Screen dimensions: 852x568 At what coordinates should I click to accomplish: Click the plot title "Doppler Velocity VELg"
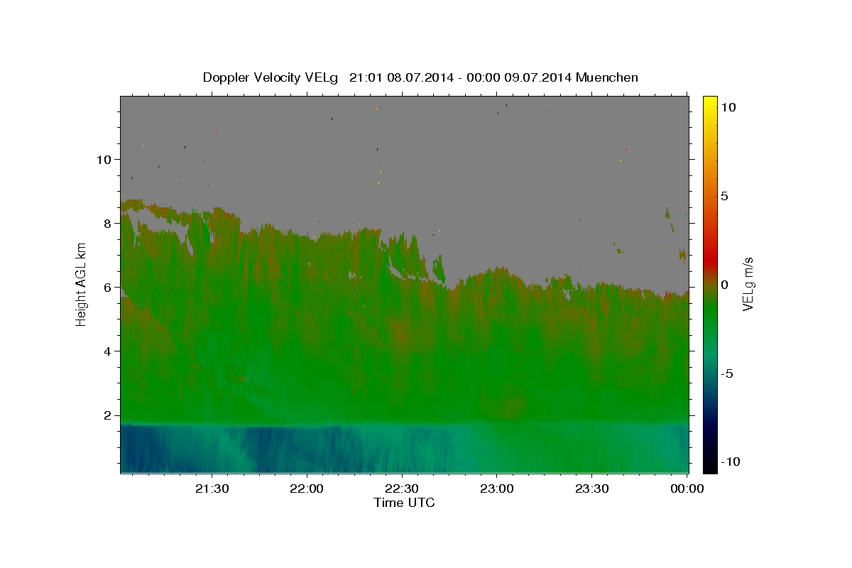click(x=270, y=77)
